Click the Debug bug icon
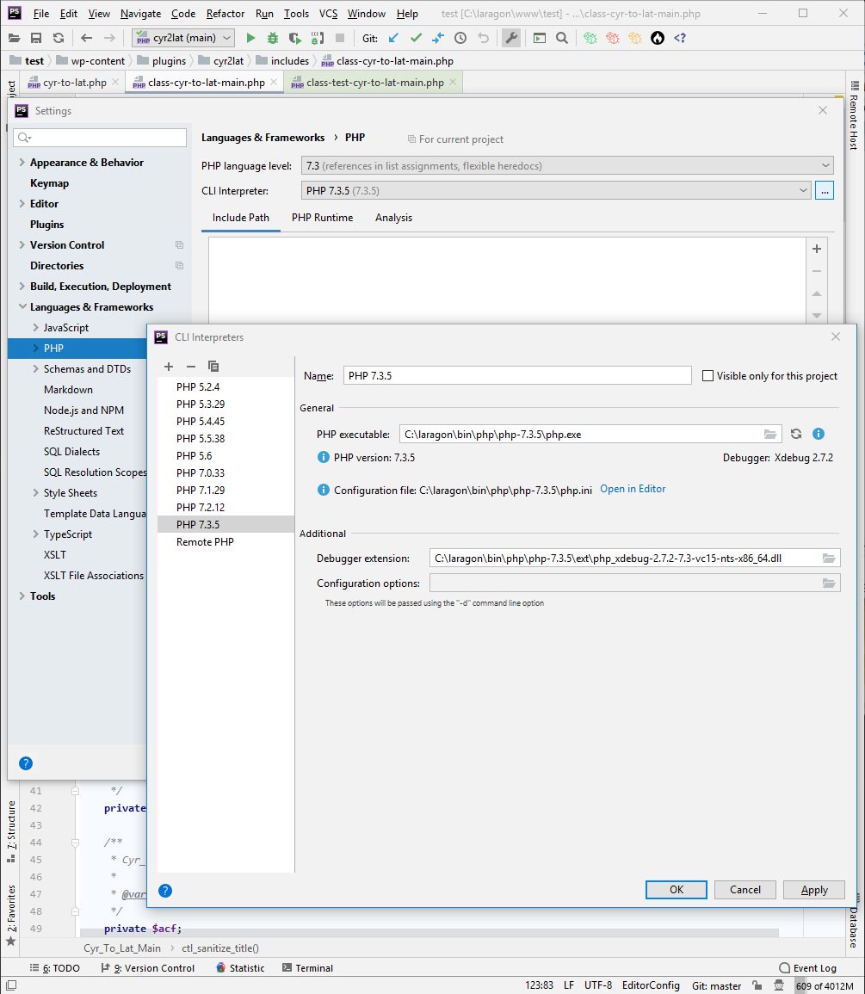Viewport: 865px width, 994px height. tap(273, 38)
